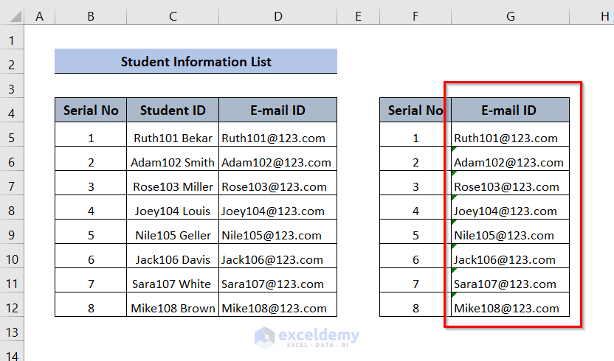Select cell containing Ruth101 Bekar
This screenshot has width=614, height=361.
pyautogui.click(x=173, y=138)
